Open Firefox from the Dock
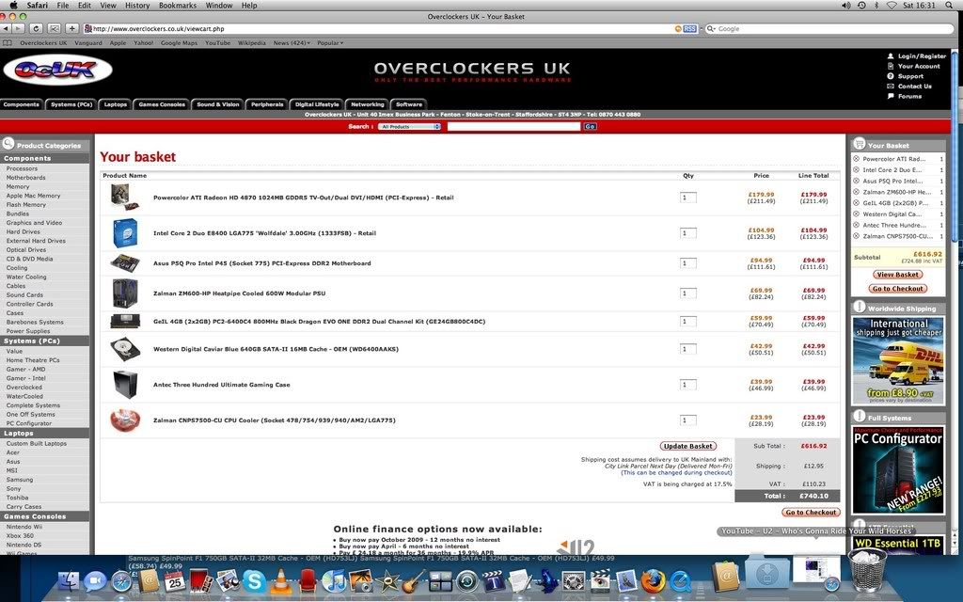 point(652,581)
